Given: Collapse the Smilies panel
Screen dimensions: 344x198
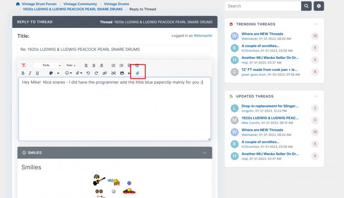Looking at the screenshot, I should coord(204,152).
